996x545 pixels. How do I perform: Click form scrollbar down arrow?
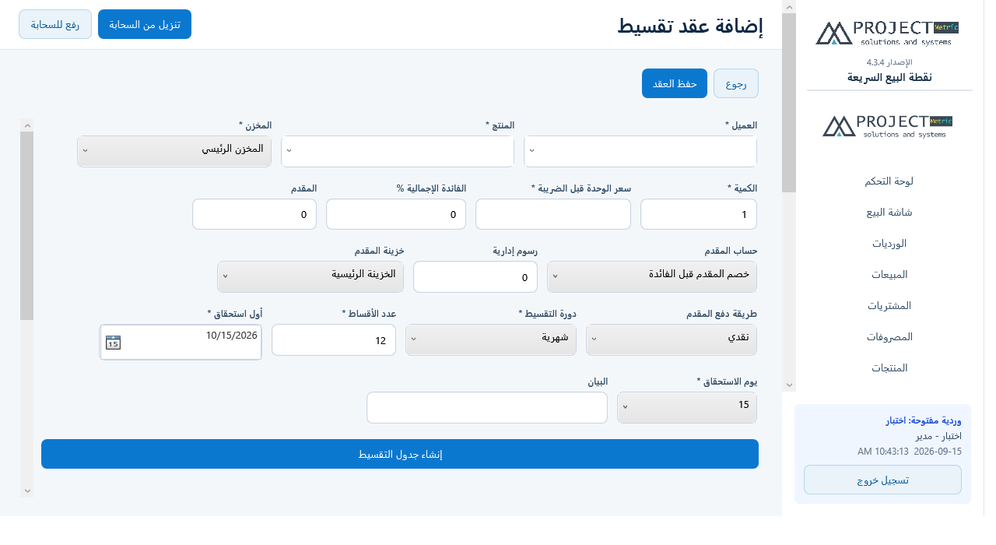click(27, 490)
